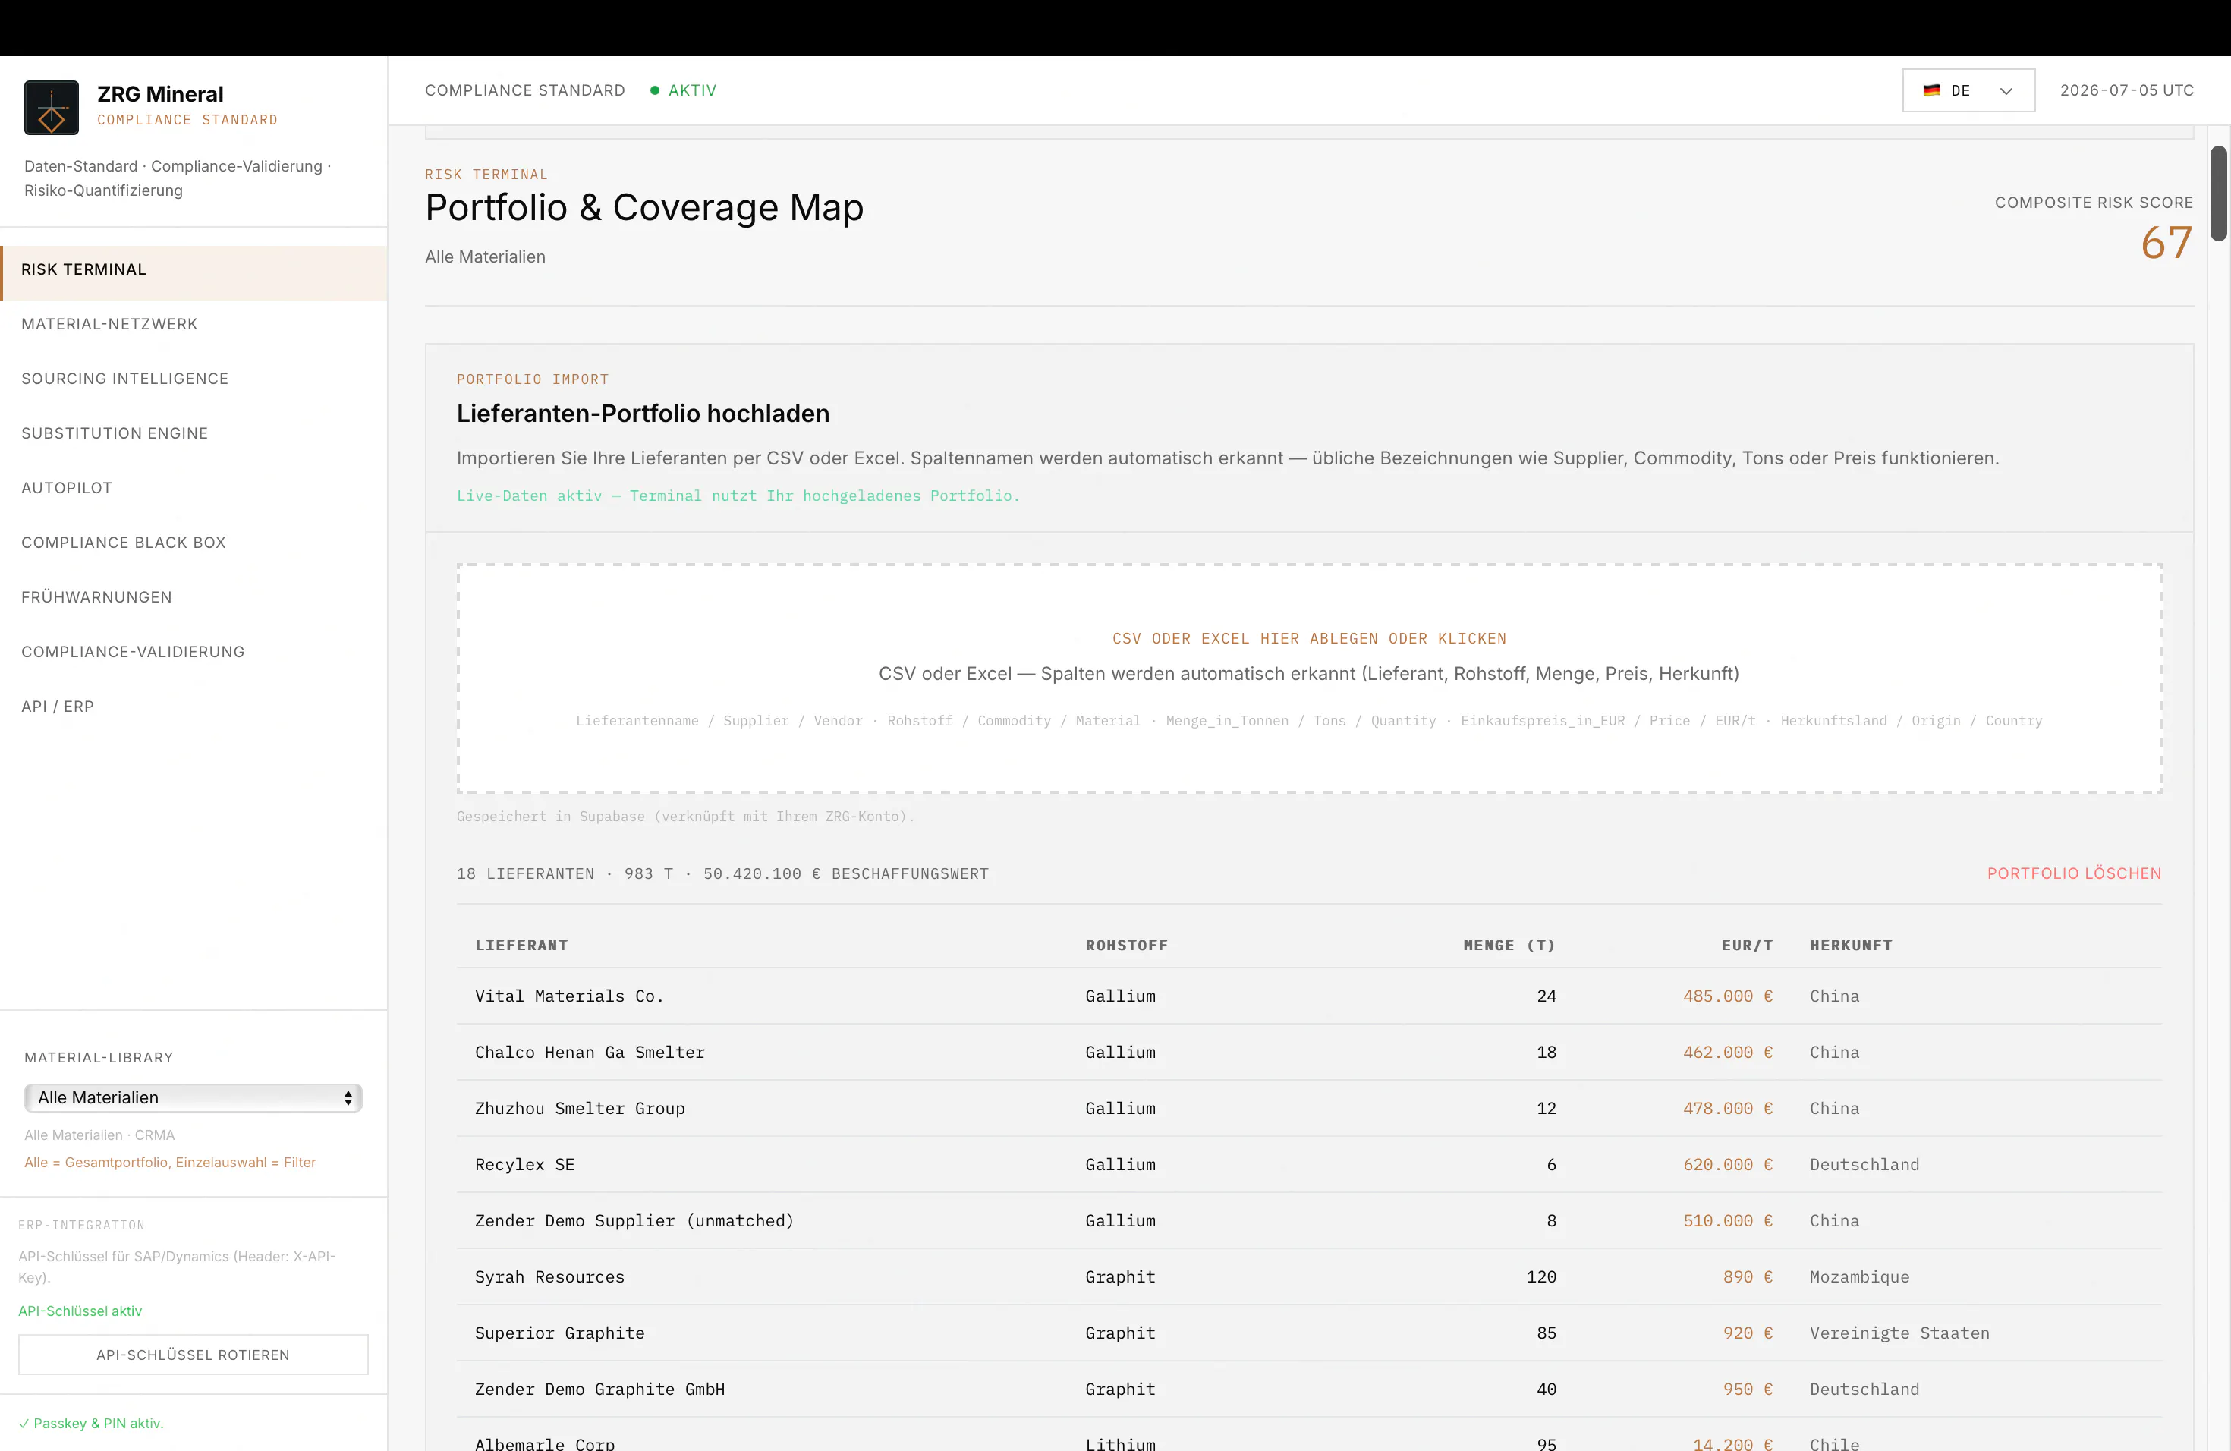The image size is (2231, 1451).
Task: Click the Mozambique origin cell
Action: (x=1859, y=1277)
